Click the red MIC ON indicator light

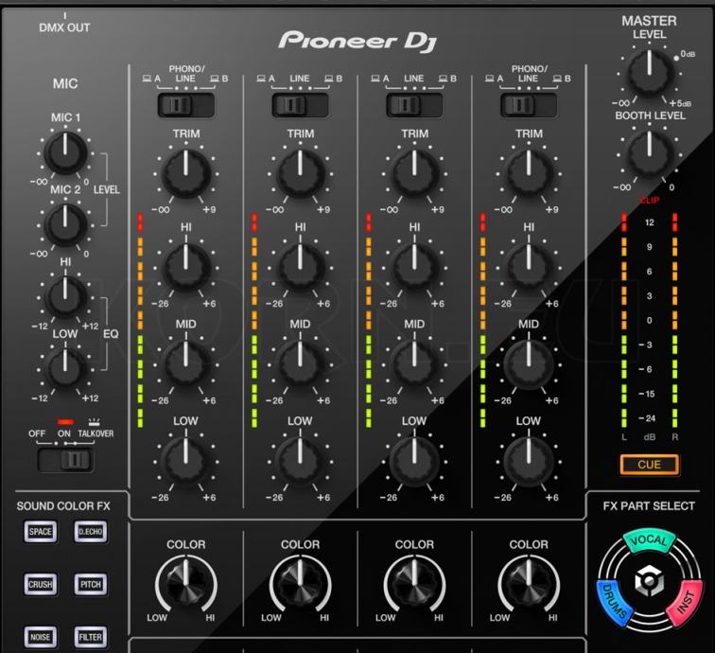pos(65,422)
